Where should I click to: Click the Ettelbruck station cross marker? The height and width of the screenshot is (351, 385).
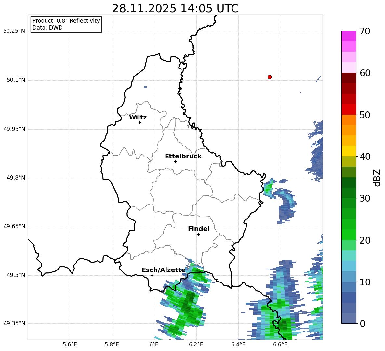(175, 162)
